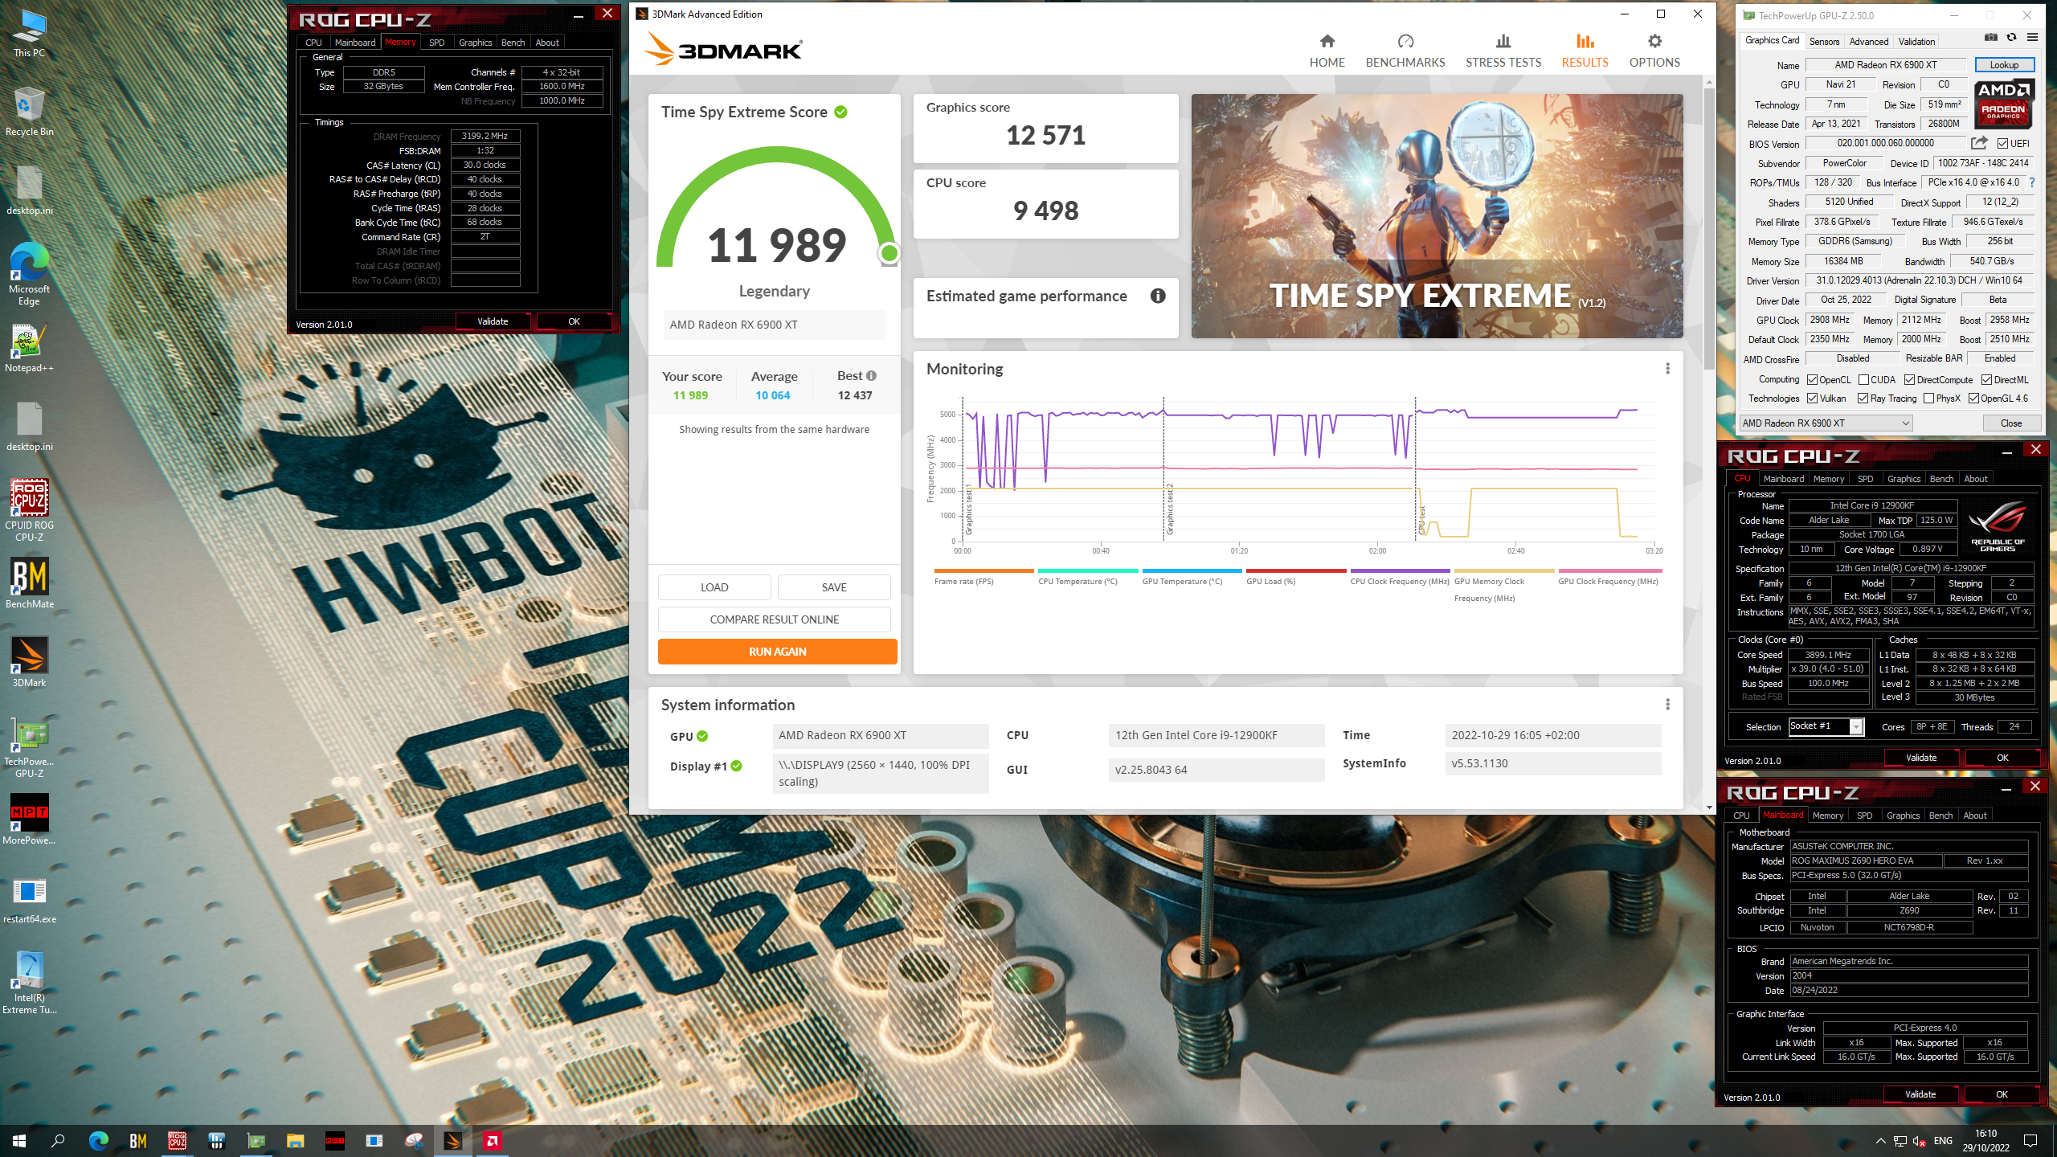The width and height of the screenshot is (2057, 1157).
Task: Open the 3DMark desktop shortcut
Action: pos(30,662)
